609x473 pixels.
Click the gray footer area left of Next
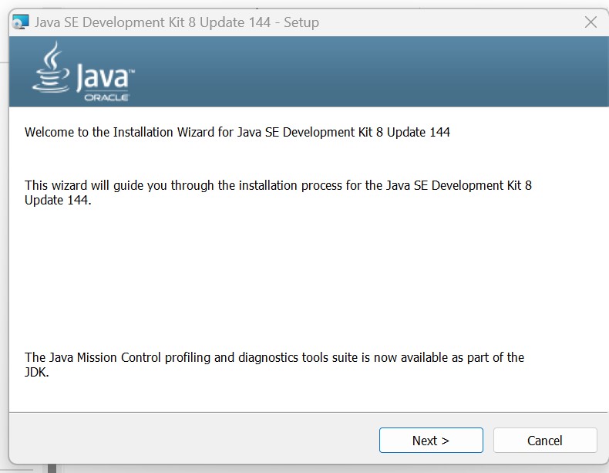[193, 441]
